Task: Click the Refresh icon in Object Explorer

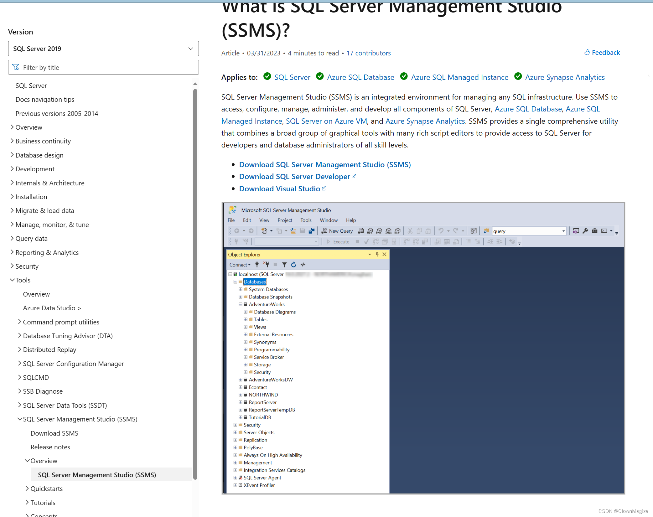Action: [x=293, y=265]
